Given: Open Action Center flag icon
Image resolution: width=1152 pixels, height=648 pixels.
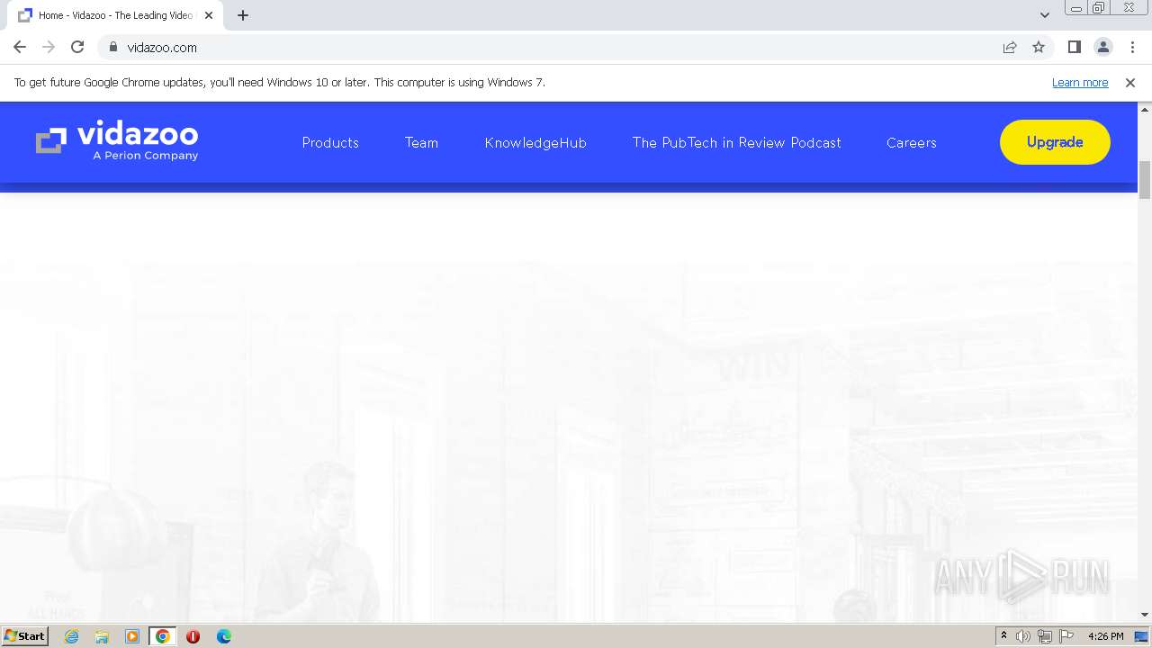Looking at the screenshot, I should pos(1067,636).
